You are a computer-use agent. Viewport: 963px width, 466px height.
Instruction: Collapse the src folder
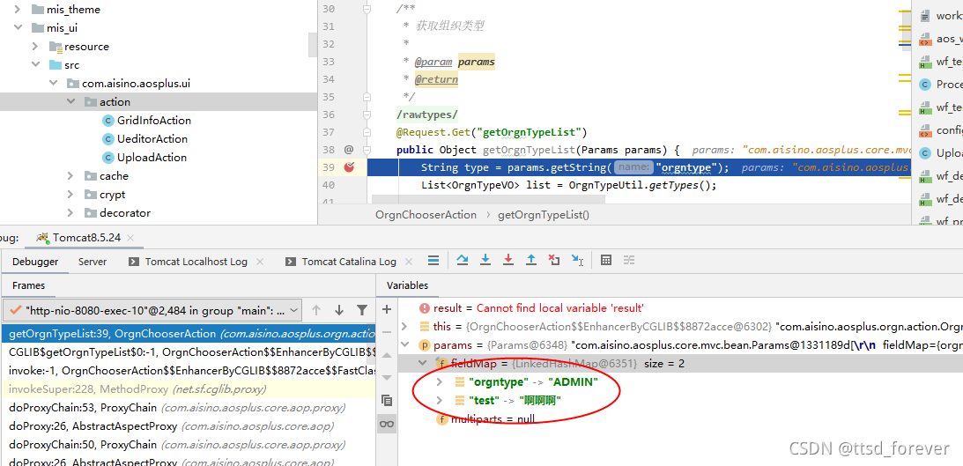tap(35, 65)
